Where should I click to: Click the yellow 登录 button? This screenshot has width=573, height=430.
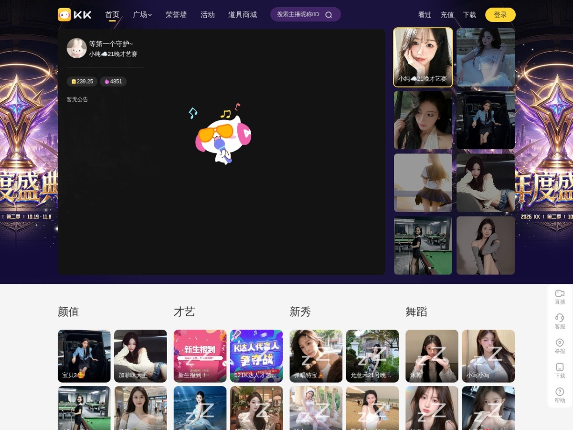click(500, 15)
